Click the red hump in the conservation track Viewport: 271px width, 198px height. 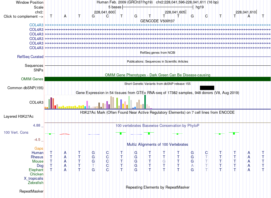[65, 134]
